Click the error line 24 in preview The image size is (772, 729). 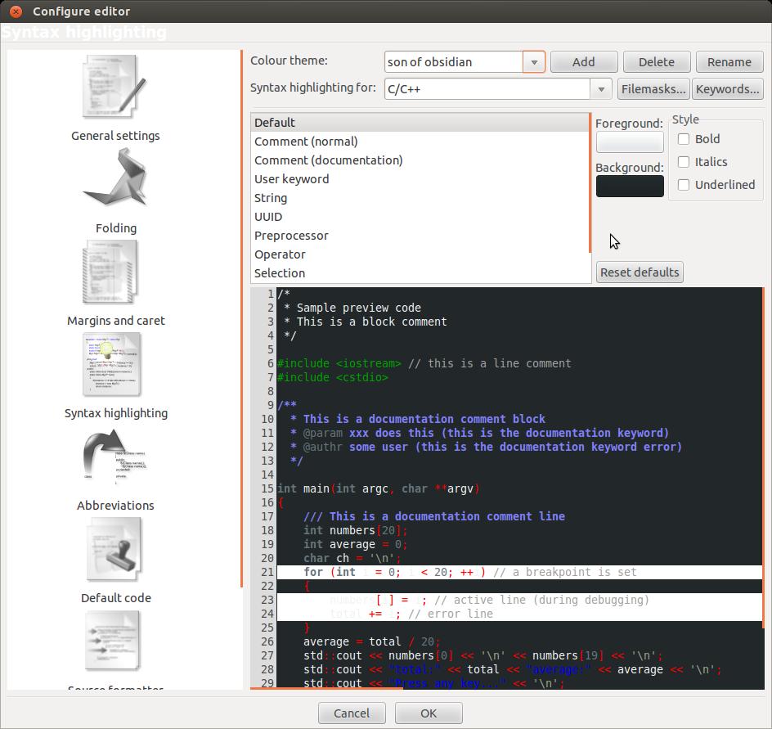[x=519, y=614]
